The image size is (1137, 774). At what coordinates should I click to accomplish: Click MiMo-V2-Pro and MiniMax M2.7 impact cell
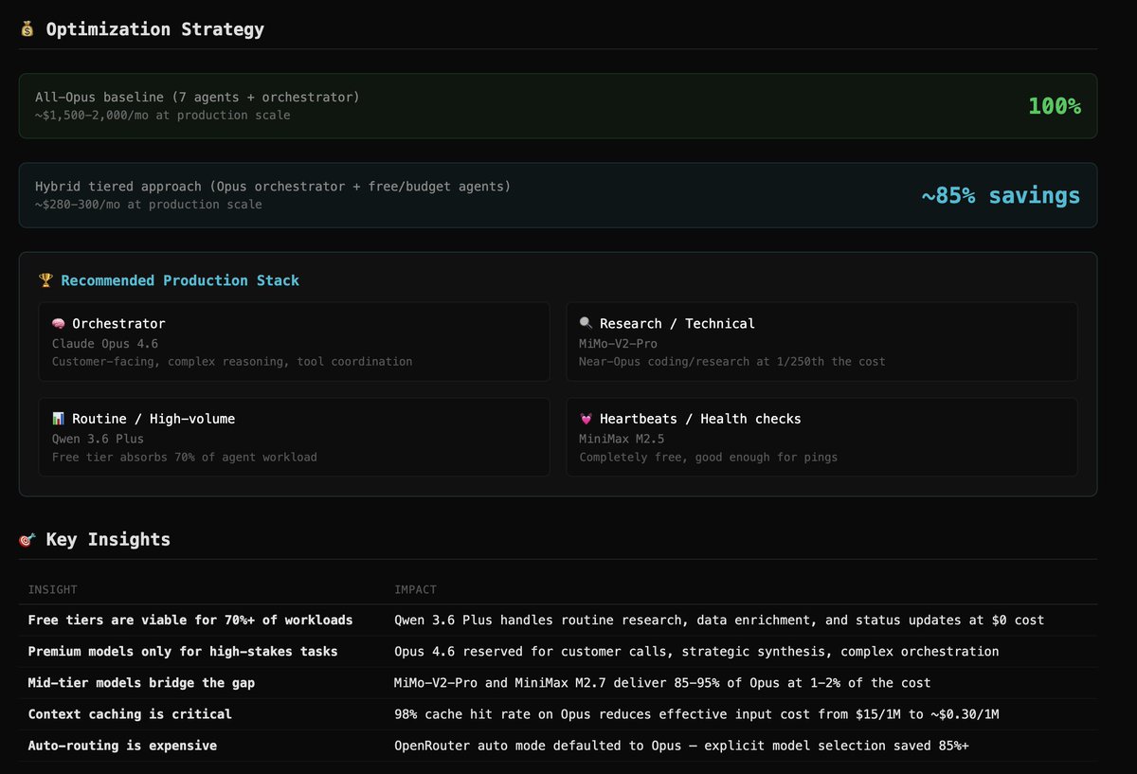662,683
